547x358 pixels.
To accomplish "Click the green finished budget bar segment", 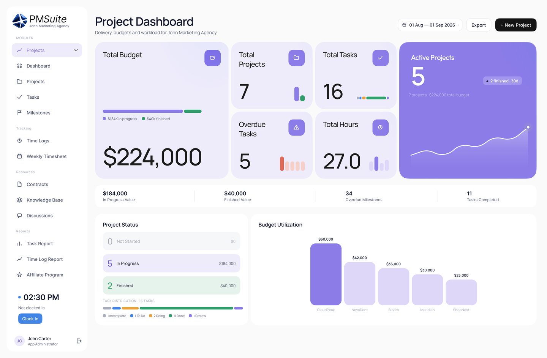I will coord(193,111).
